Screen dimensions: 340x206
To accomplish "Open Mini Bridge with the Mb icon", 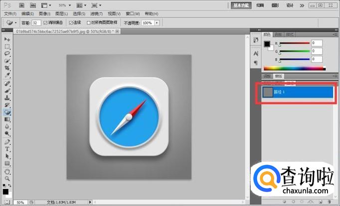I will [33, 5].
